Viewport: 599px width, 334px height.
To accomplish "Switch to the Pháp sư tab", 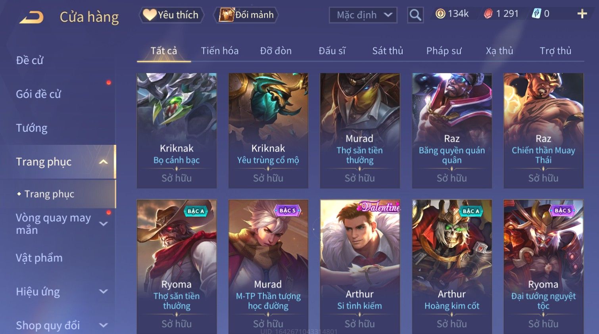I will tap(444, 51).
